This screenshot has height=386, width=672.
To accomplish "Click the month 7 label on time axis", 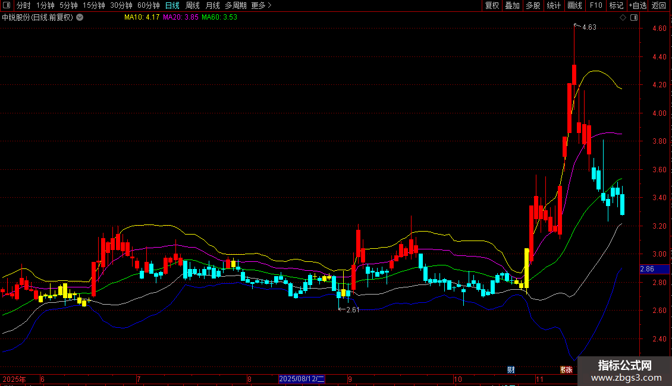I will [139, 379].
